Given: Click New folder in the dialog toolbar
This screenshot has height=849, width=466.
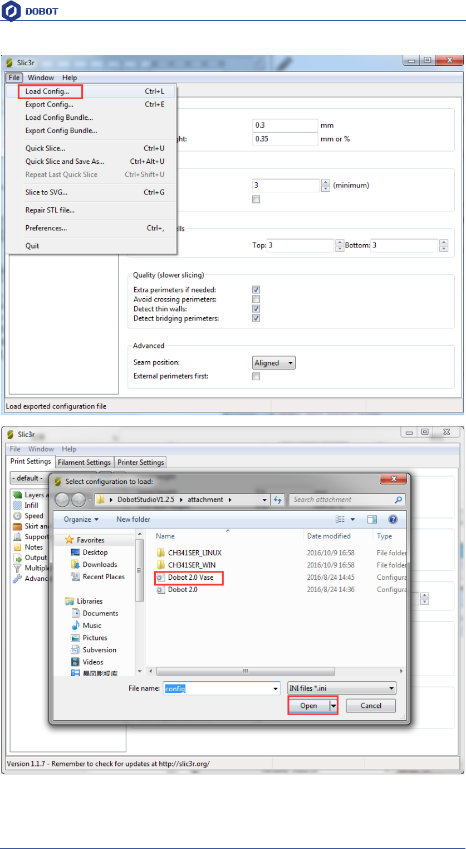Looking at the screenshot, I should tap(133, 519).
